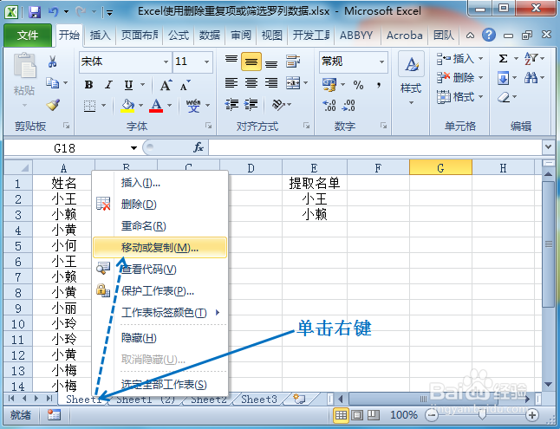This screenshot has height=429, width=560.
Task: Center text horizontally
Action: 251,83
